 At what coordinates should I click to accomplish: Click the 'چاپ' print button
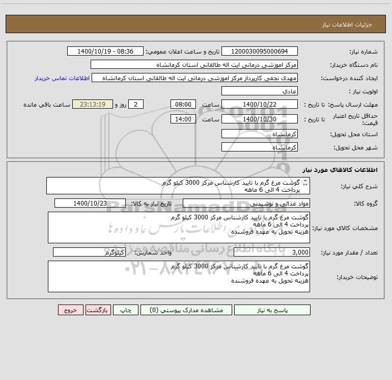(126, 310)
